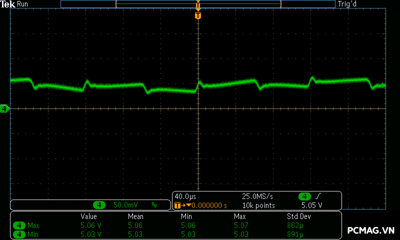
Task: Click the Tek logo
Action: [x=8, y=4]
